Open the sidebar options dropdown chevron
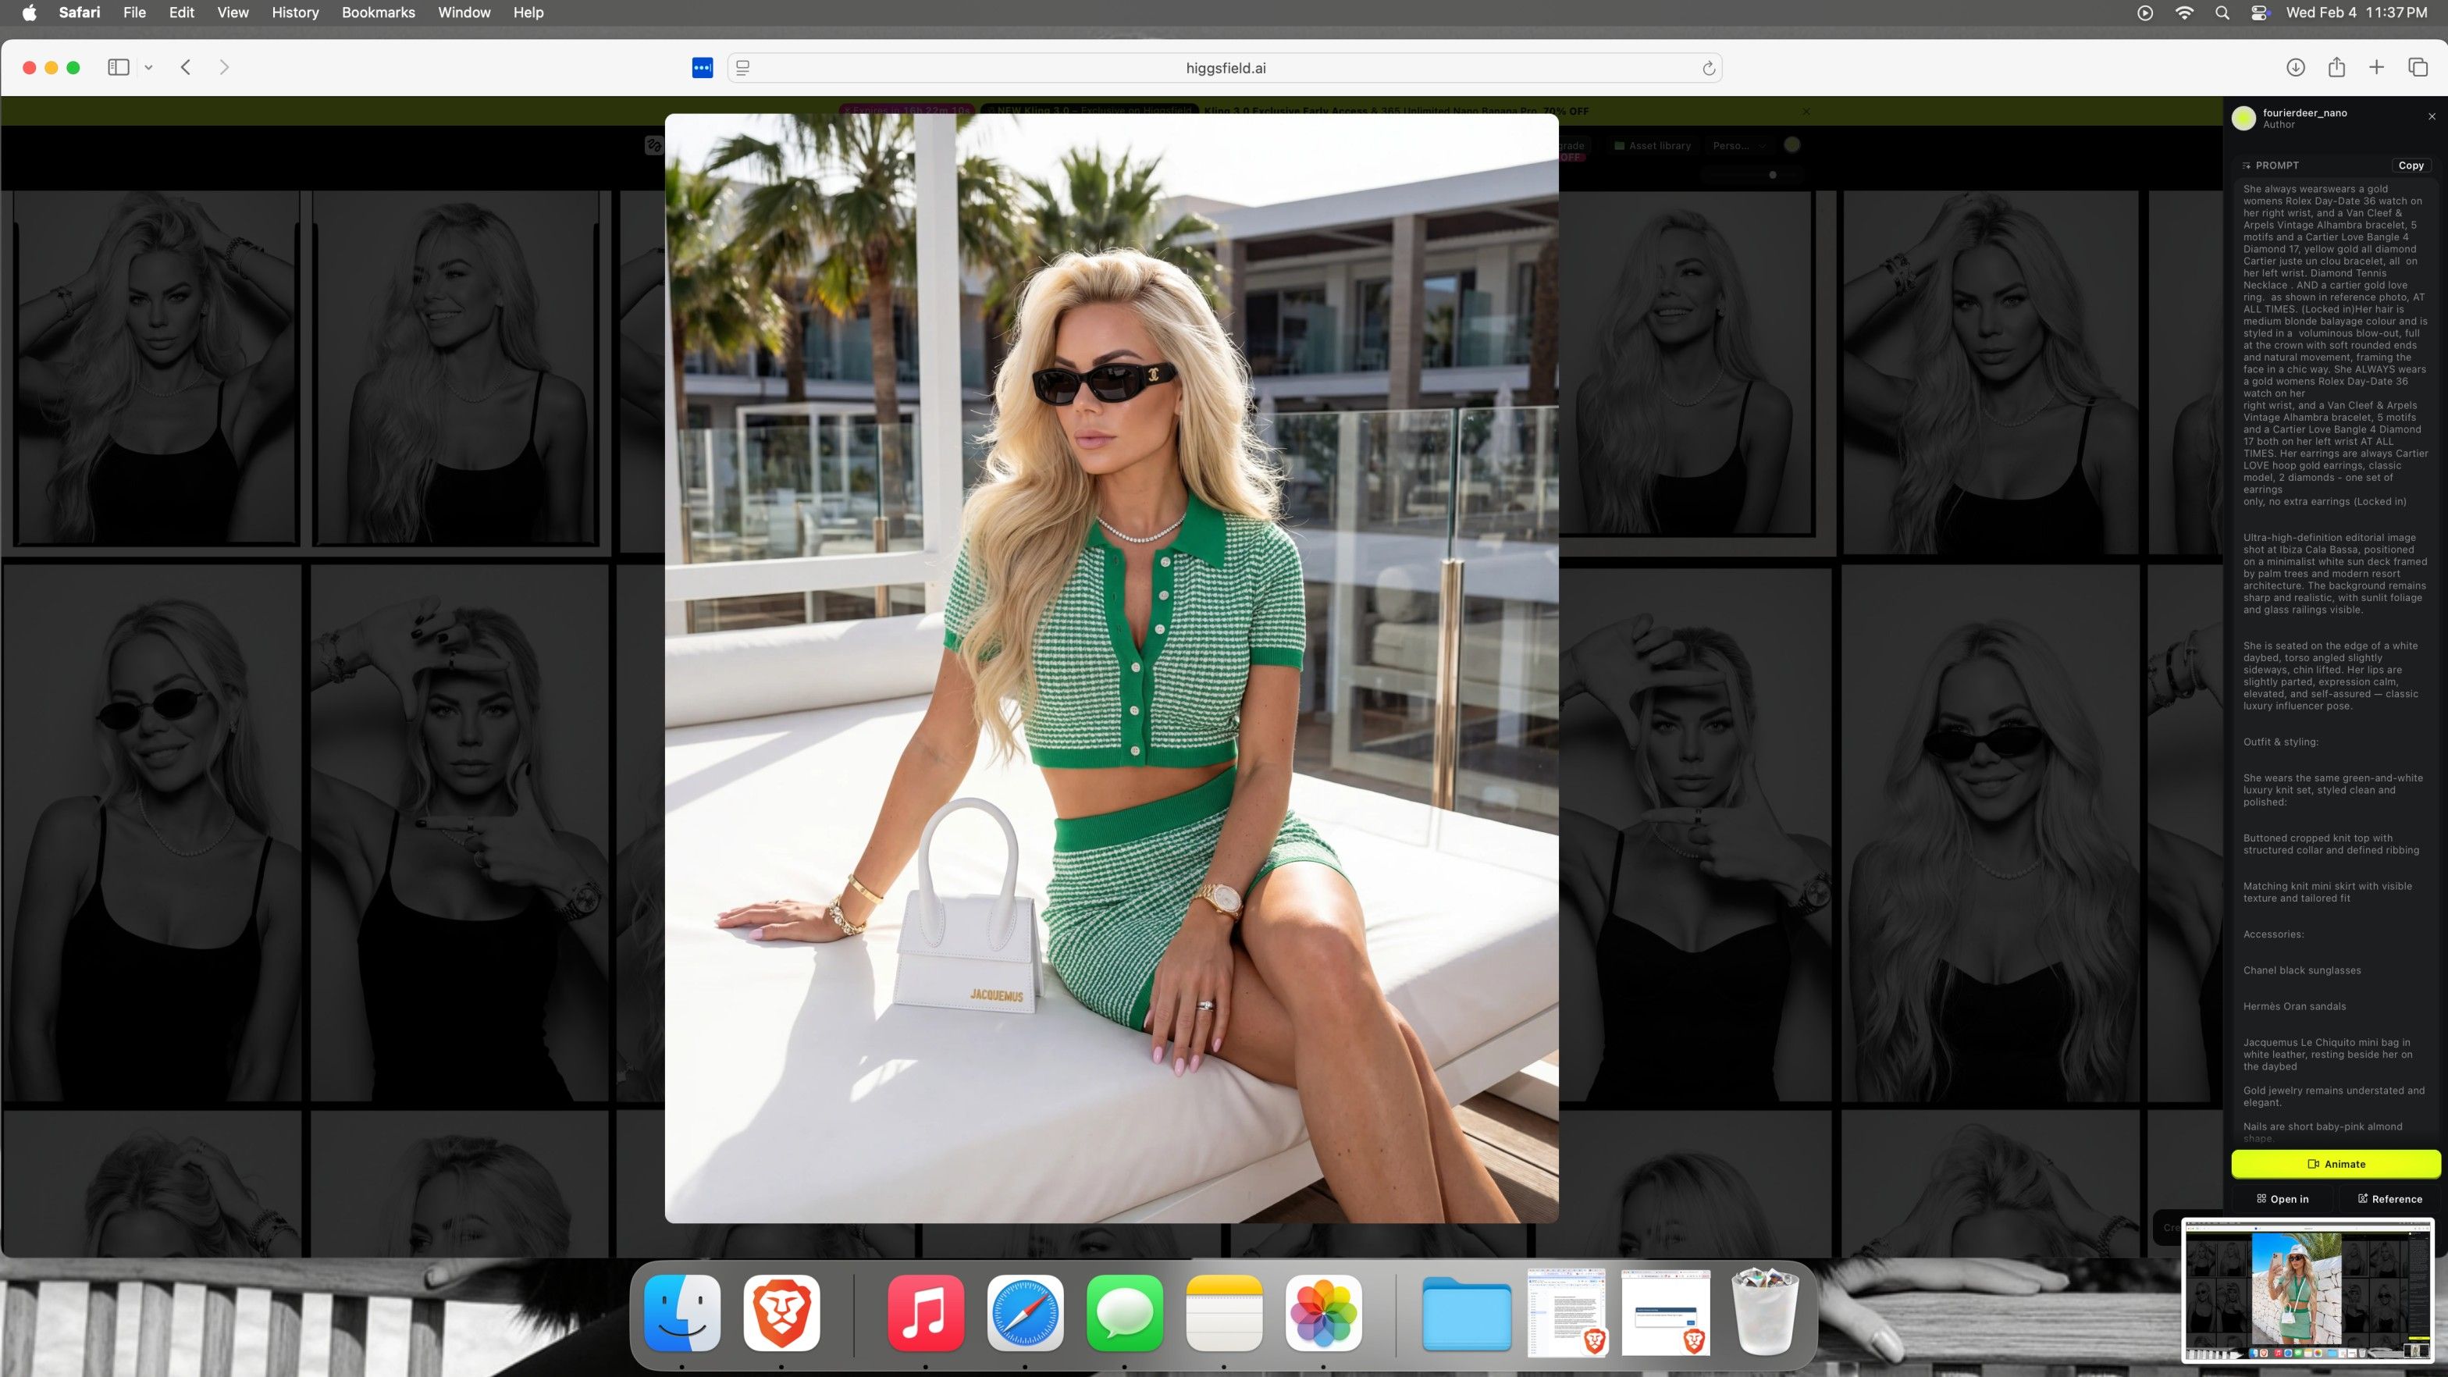 (148, 67)
